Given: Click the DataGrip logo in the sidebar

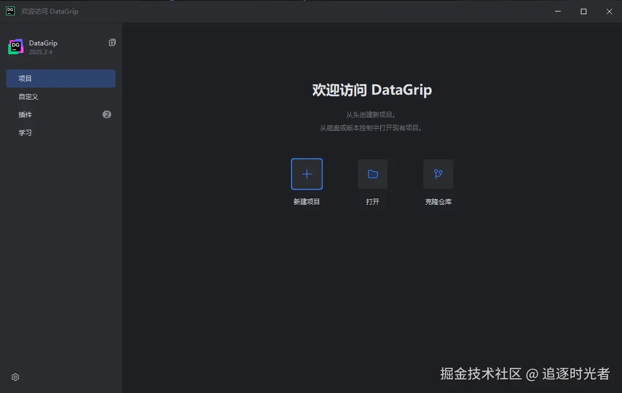Looking at the screenshot, I should (16, 47).
